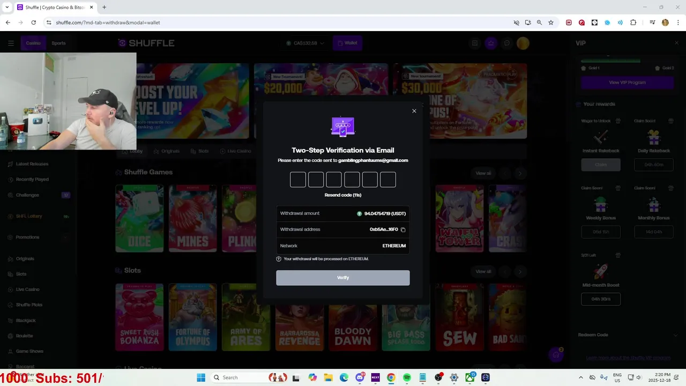Click the disabled Claim button under Instant Rakeback
Viewport: 686px width, 386px height.
click(x=601, y=165)
